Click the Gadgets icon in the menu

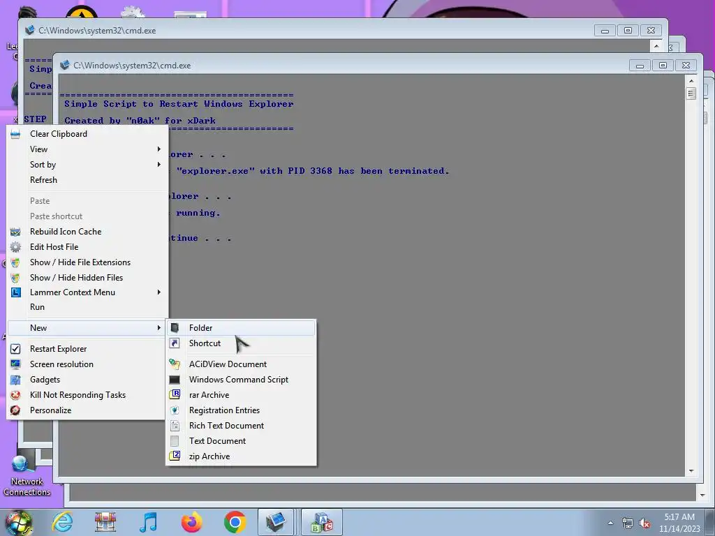15,380
